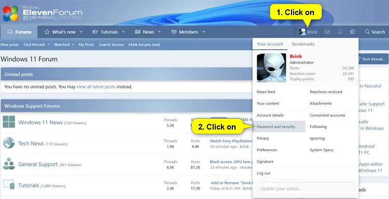Click the Search forums link
This screenshot has height=199, width=389.
pos(112,45)
